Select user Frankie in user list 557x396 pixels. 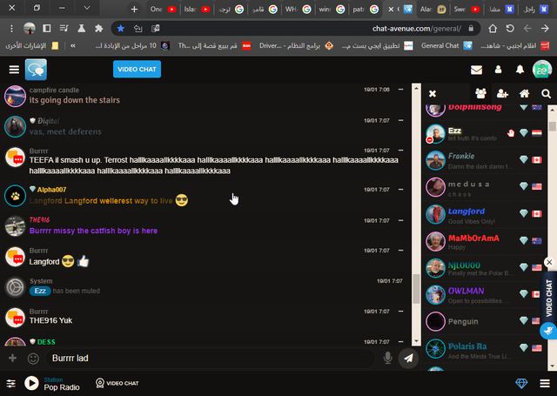(x=484, y=160)
